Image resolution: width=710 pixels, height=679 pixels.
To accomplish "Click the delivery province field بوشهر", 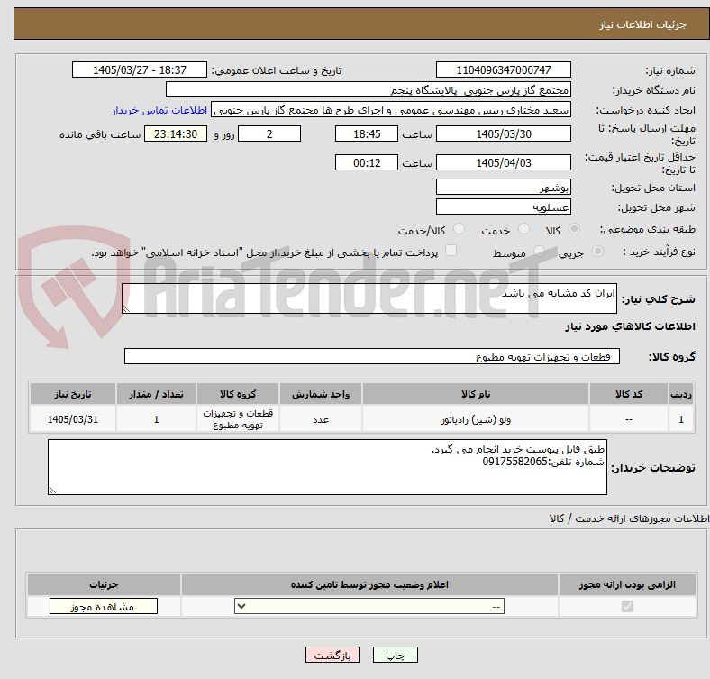I will [503, 187].
